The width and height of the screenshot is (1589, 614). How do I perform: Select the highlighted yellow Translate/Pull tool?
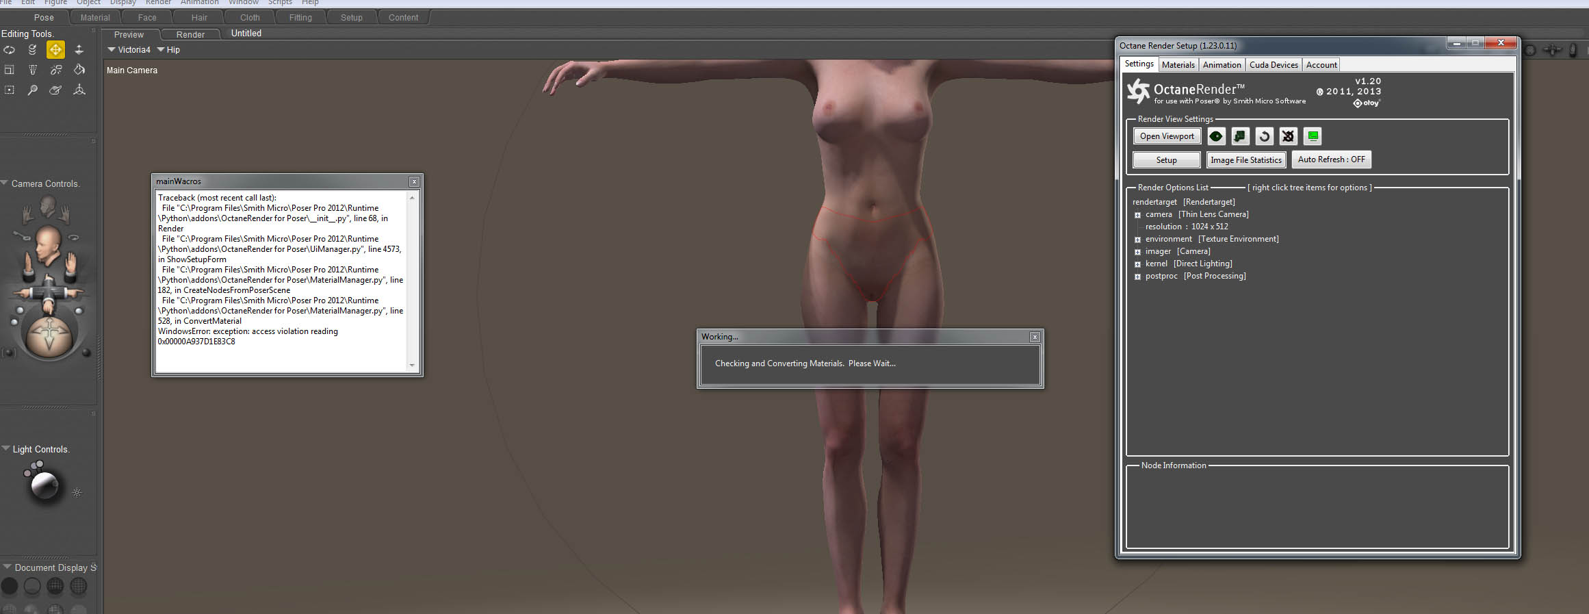(x=55, y=50)
